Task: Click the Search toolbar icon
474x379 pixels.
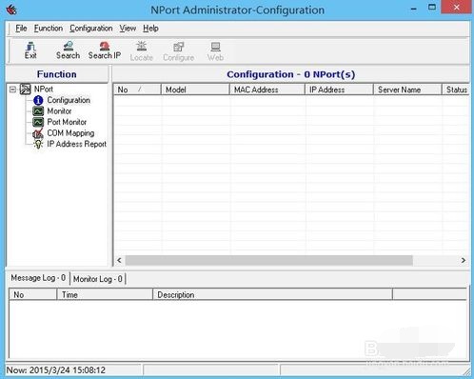Action: point(69,46)
